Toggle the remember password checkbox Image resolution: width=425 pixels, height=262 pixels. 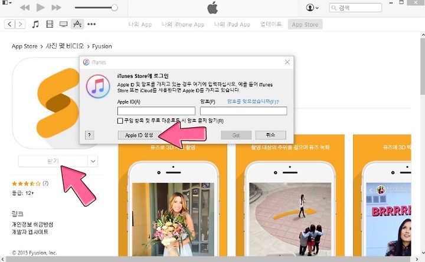tap(120, 121)
